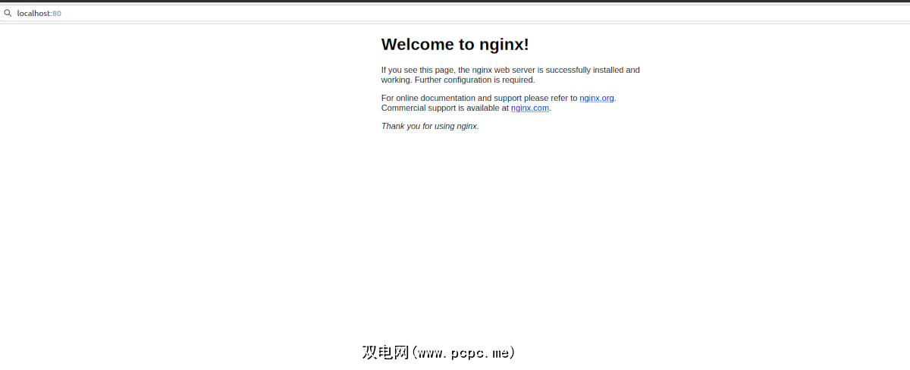Click the "For online documentation and support" text
The height and width of the screenshot is (370, 910).
click(x=455, y=98)
